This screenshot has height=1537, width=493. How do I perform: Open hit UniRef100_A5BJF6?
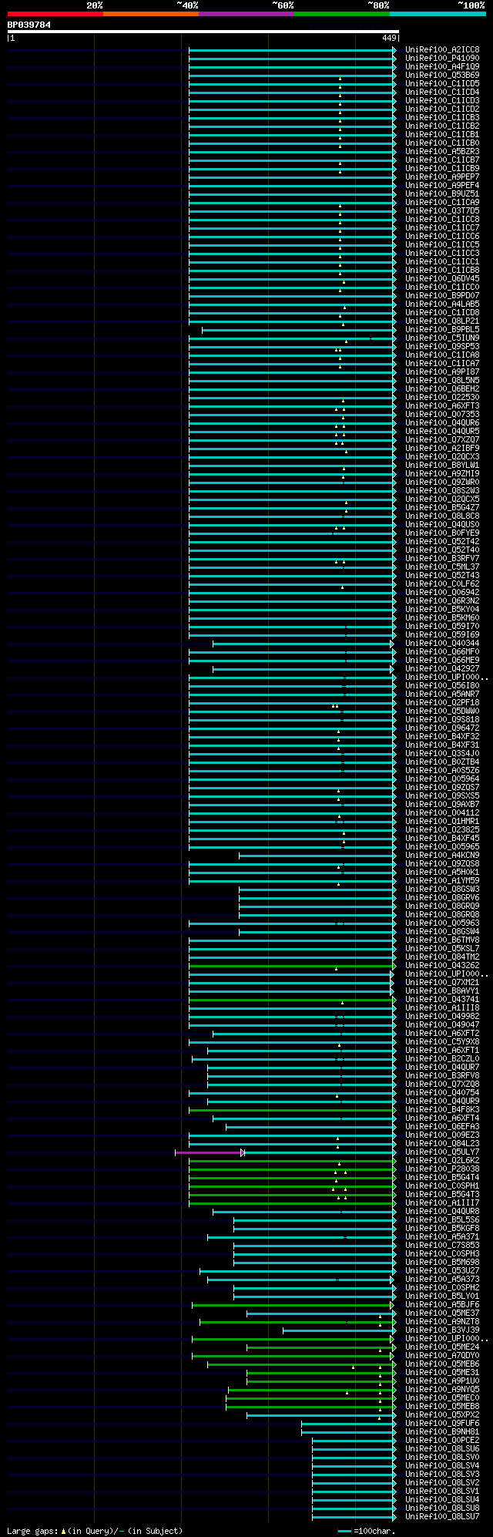tap(442, 1304)
